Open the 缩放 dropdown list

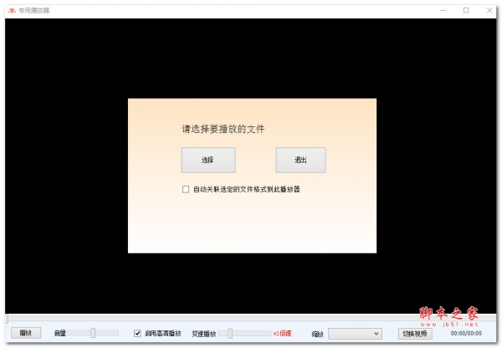[x=355, y=334]
